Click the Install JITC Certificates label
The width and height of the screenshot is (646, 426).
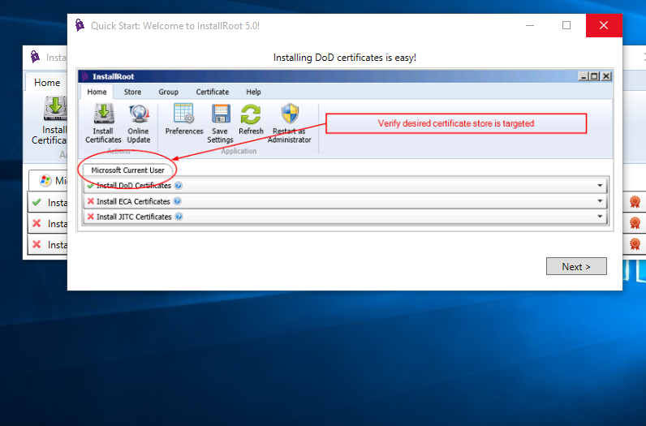click(134, 217)
